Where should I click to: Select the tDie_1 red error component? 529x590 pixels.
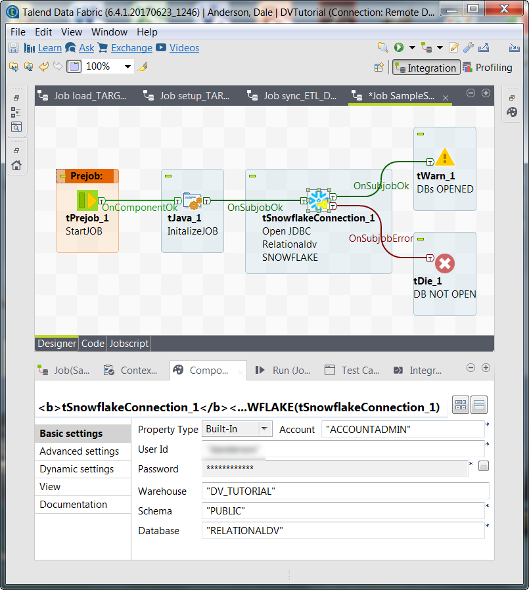tap(445, 263)
